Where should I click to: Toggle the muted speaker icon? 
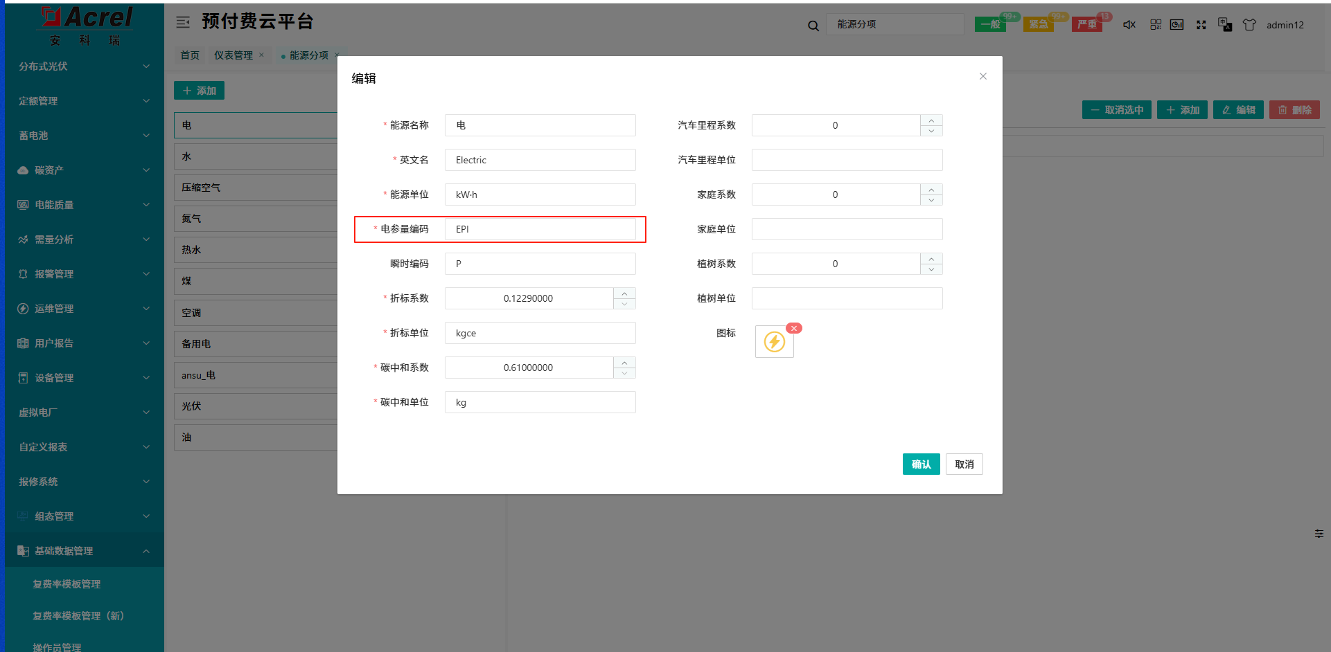click(1129, 25)
